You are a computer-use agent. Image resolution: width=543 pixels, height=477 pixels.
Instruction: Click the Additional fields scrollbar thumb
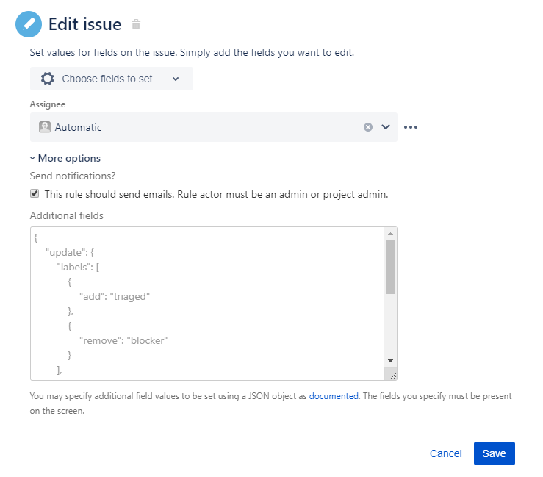click(390, 267)
